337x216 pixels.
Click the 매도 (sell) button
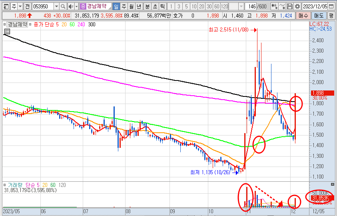[319, 16]
